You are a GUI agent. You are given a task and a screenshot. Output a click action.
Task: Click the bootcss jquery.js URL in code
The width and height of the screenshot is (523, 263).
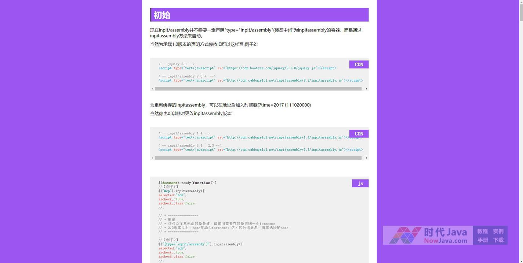(x=272, y=68)
